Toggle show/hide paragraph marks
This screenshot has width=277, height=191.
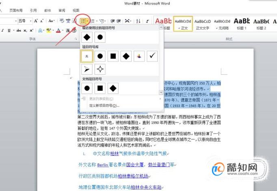point(147,21)
